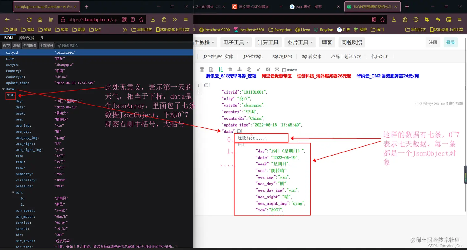467x250 pixels.
Task: Share results using the share icon
Action: 268,69
